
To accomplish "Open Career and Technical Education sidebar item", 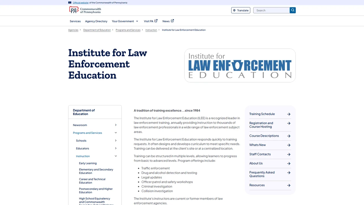I will tap(92, 181).
